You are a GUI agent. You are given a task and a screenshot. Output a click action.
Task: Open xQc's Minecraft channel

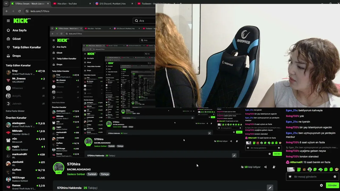tap(25, 140)
